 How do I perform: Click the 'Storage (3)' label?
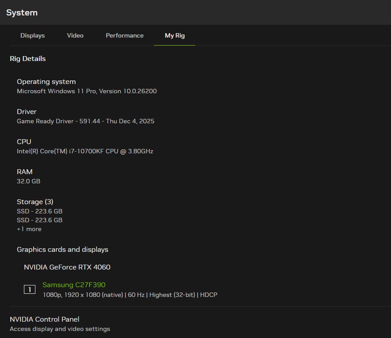[35, 201]
